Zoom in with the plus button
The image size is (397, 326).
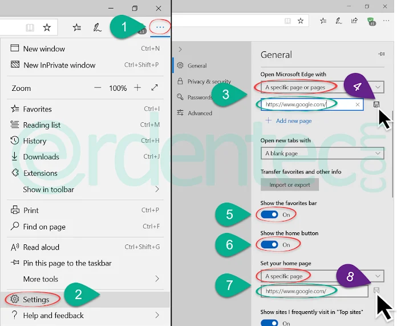137,88
